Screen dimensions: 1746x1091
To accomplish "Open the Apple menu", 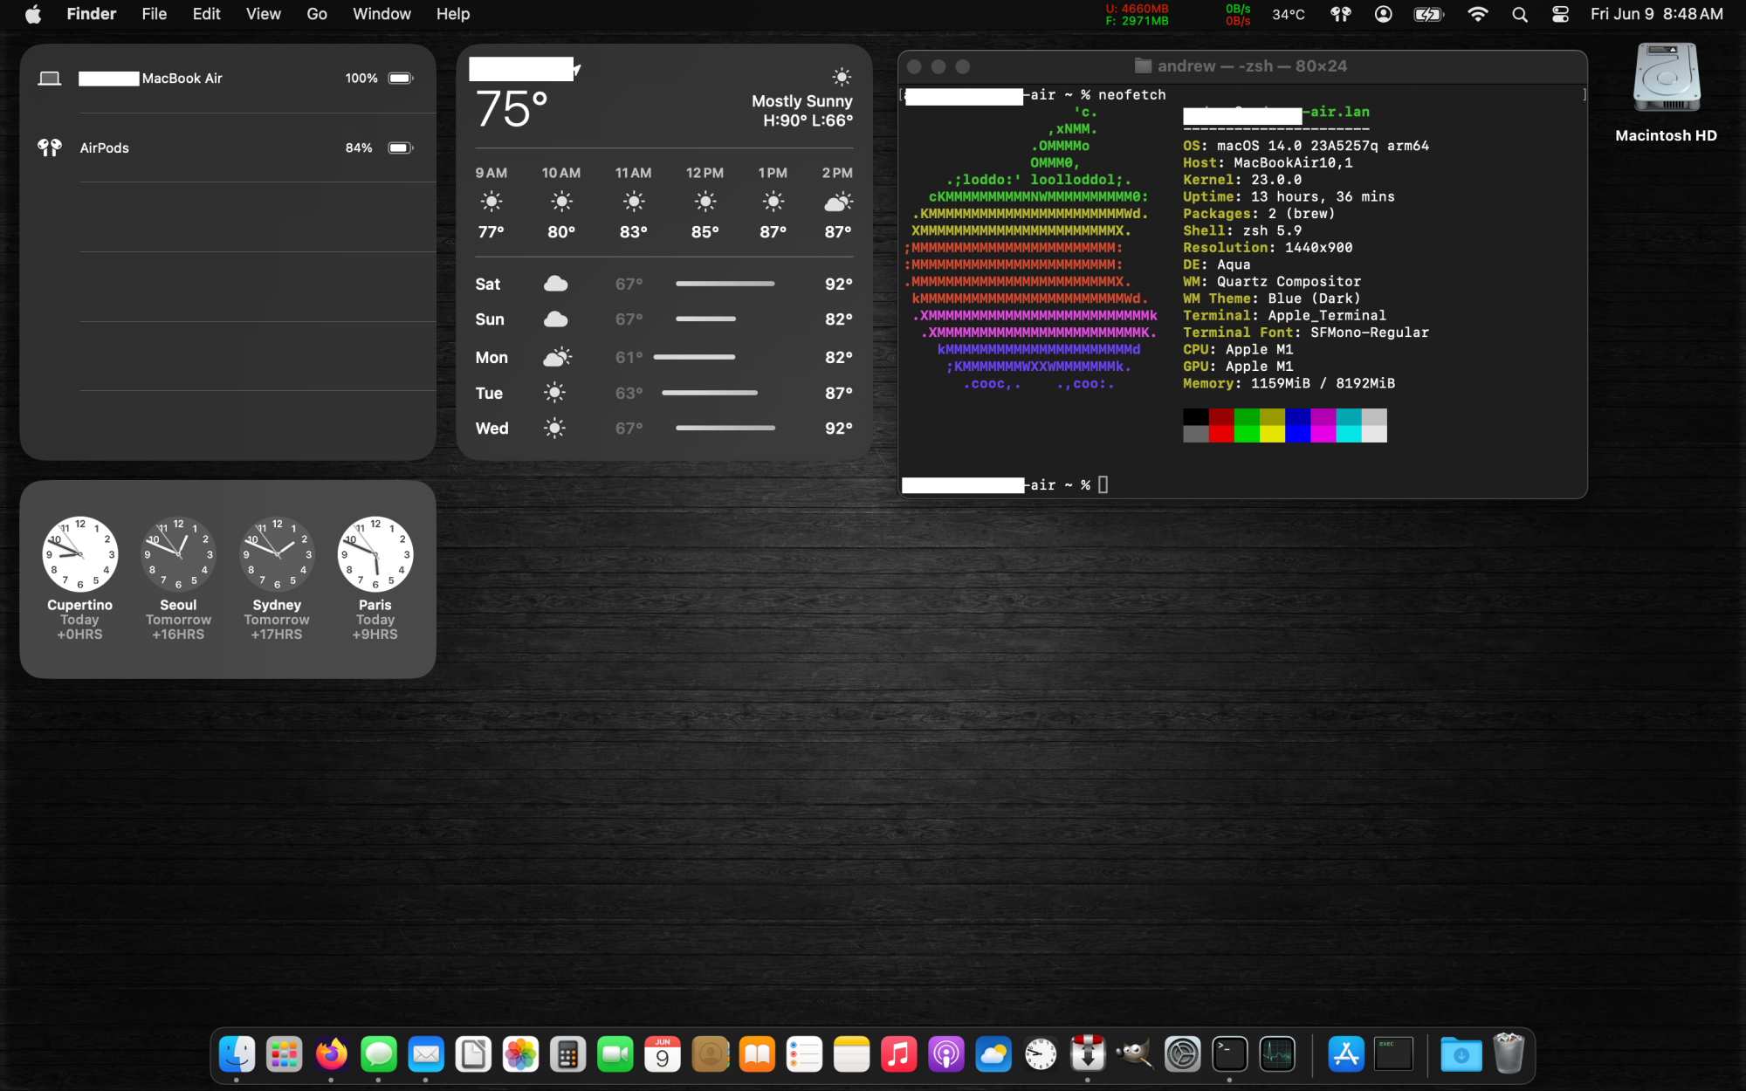I will (33, 14).
